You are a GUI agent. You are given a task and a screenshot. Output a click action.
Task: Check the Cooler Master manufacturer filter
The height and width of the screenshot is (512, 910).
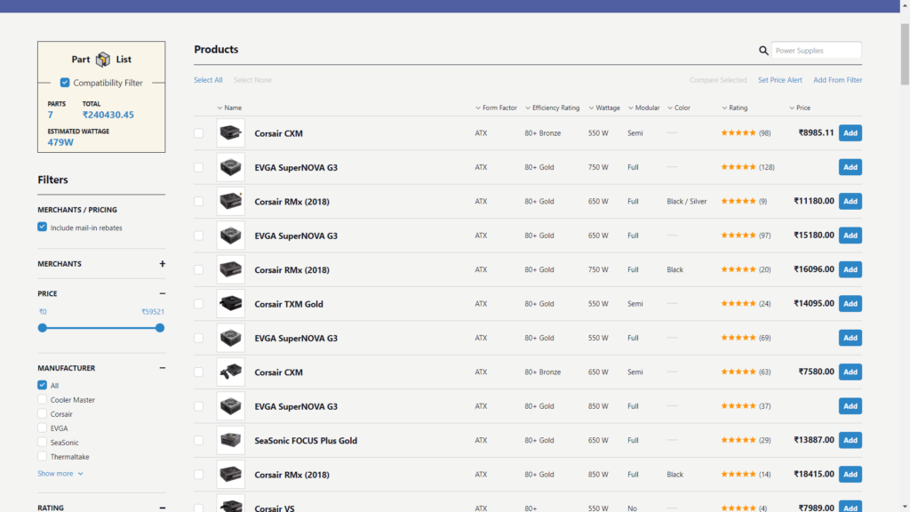pos(43,399)
